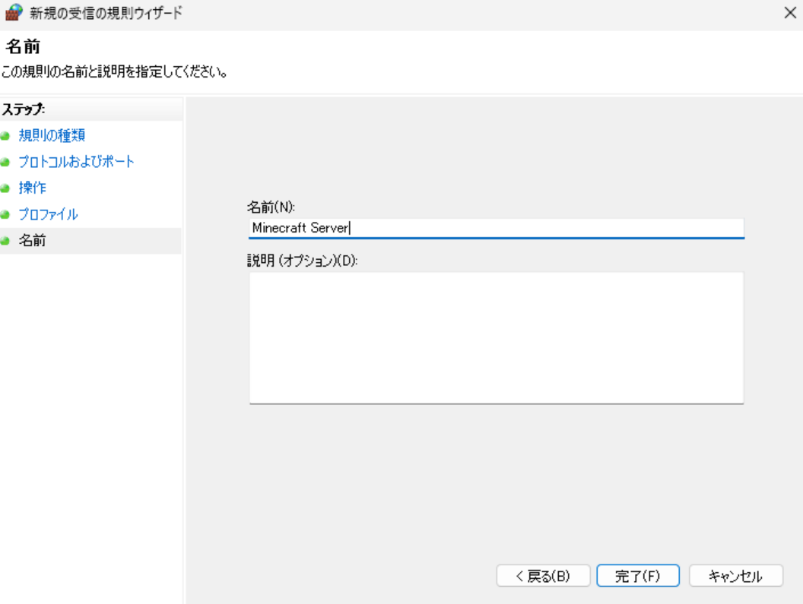This screenshot has height=604, width=803.
Task: Go to the 規則の種類 step
Action: 51,136
